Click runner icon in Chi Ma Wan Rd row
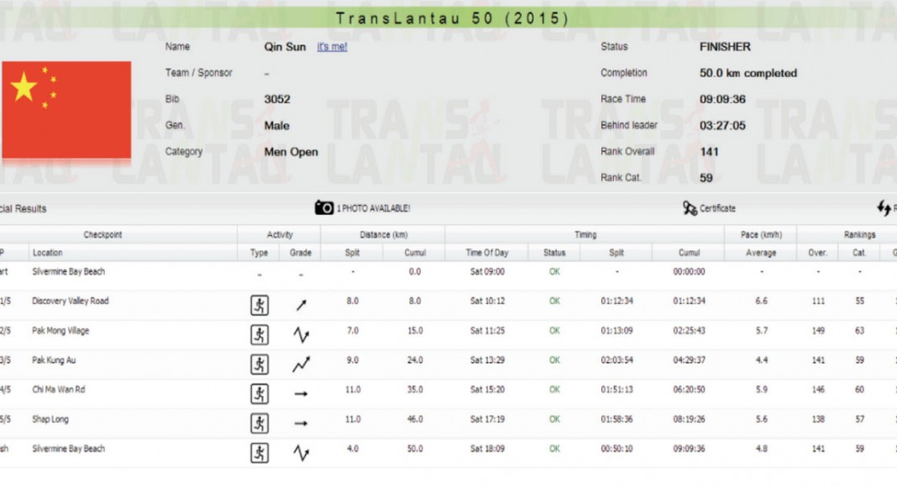Screen dimensions: 897x487 click(260, 394)
